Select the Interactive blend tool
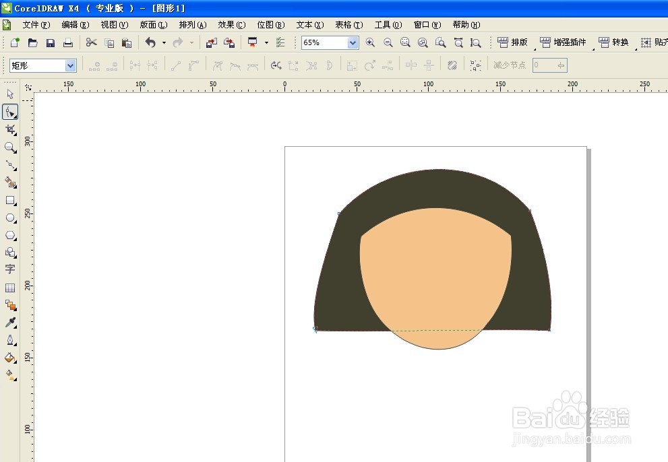This screenshot has height=462, width=668. pos(10,305)
